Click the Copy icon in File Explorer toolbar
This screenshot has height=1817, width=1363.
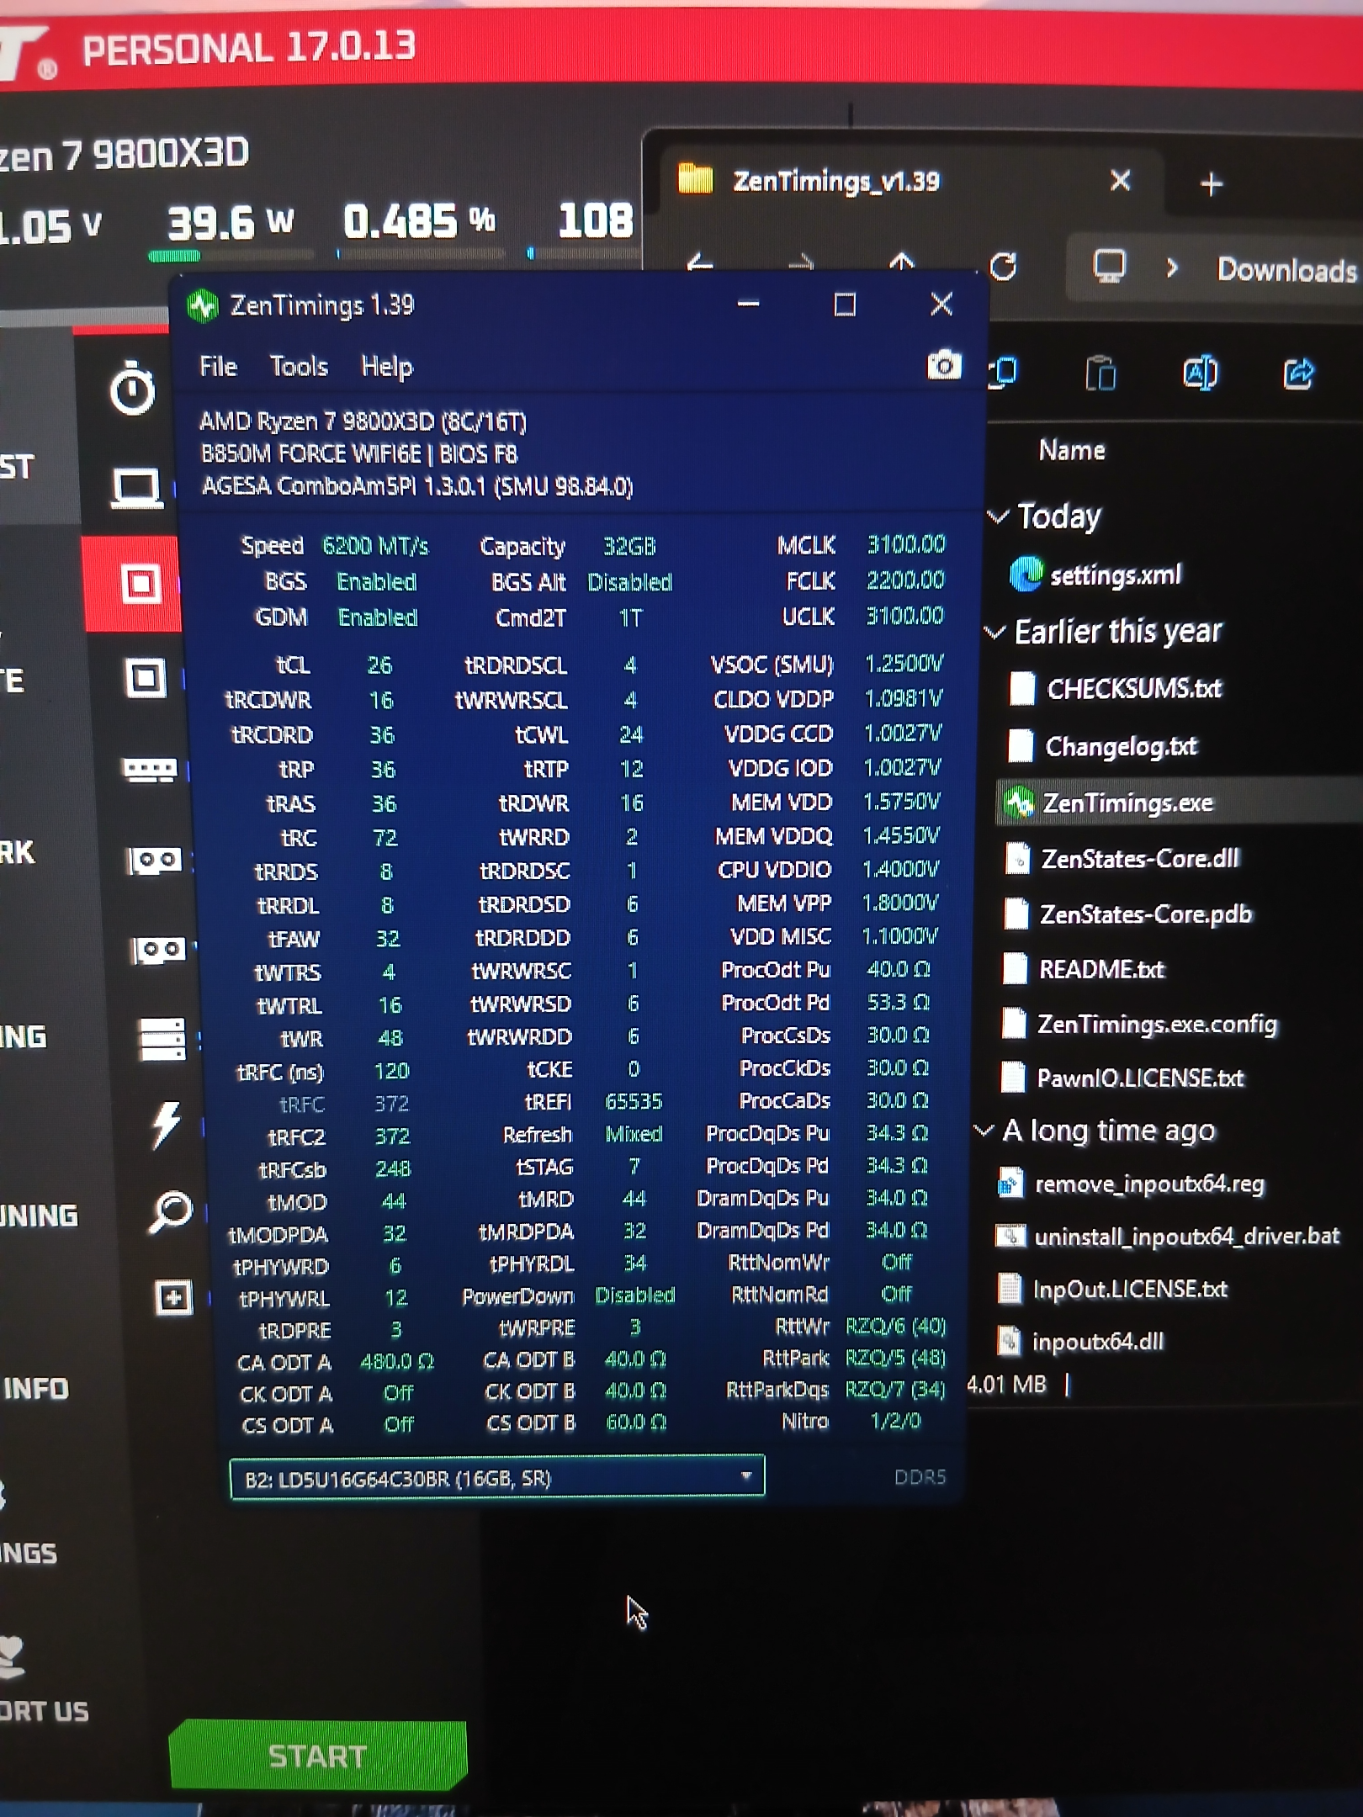[1002, 372]
